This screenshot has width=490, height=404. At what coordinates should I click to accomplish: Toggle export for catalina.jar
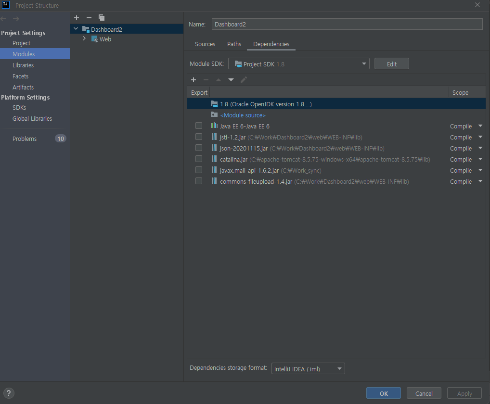click(199, 159)
